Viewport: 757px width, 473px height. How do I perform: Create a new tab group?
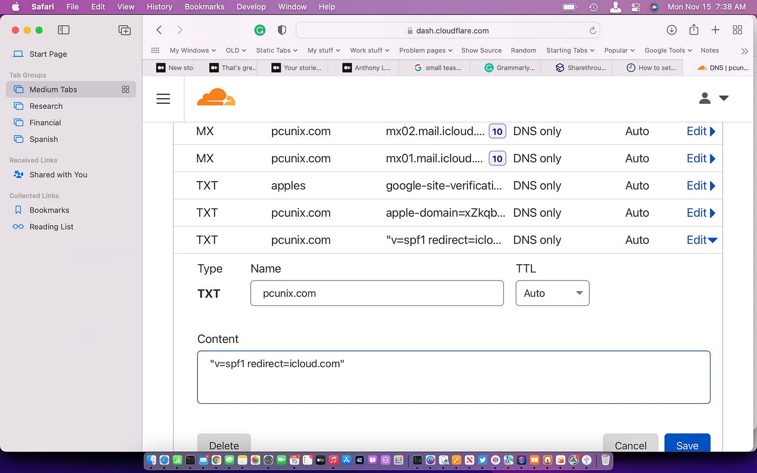point(124,30)
